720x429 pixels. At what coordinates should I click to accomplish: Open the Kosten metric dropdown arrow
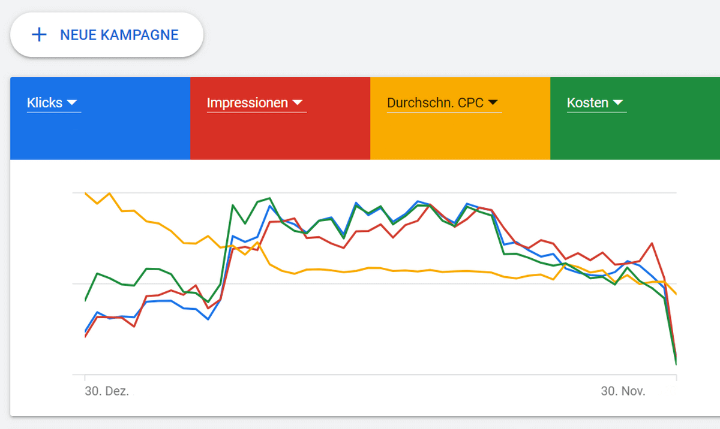[618, 103]
